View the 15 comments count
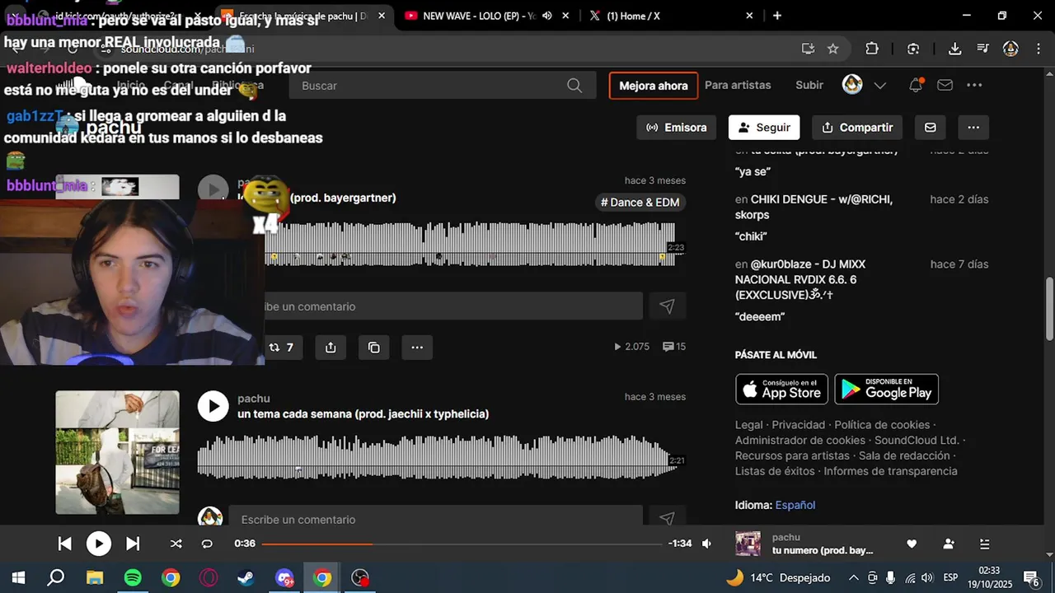1055x593 pixels. pos(674,347)
